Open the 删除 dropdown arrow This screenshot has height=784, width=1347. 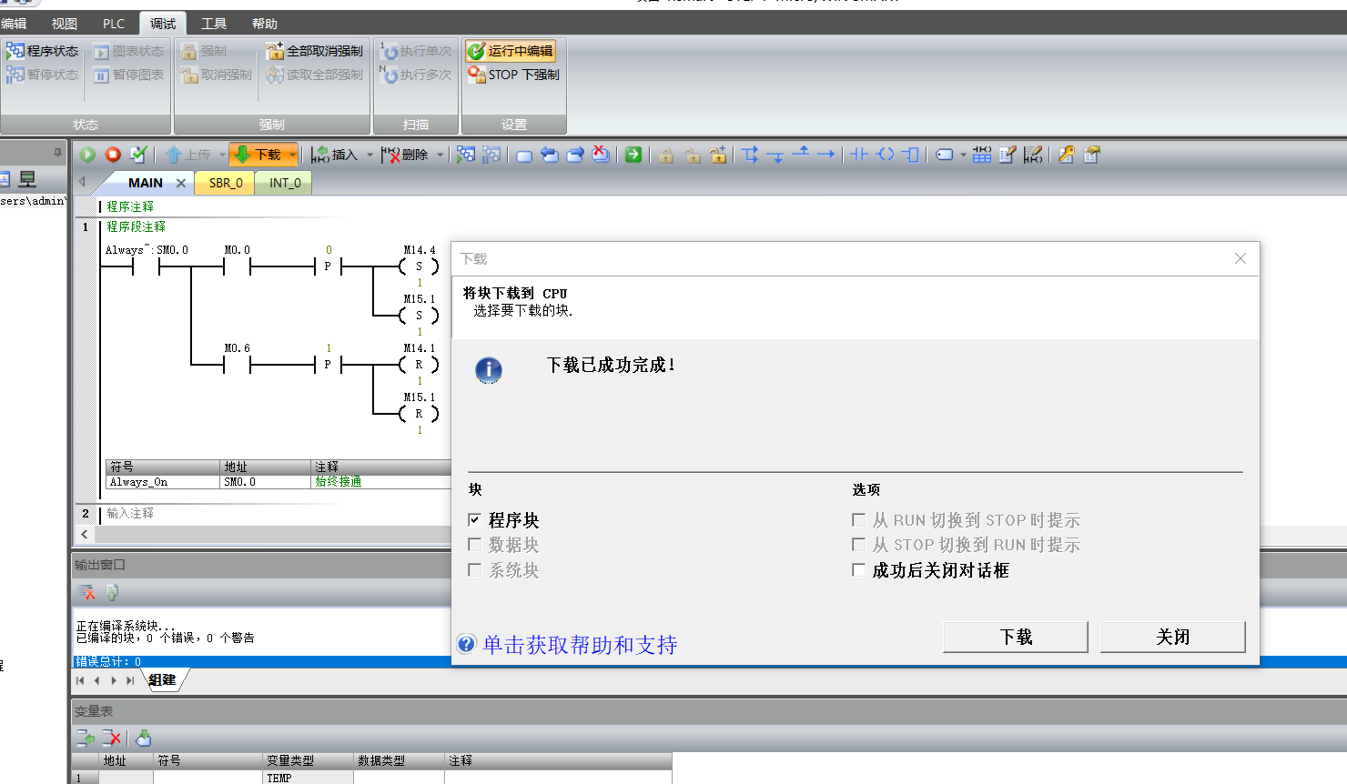coord(441,155)
